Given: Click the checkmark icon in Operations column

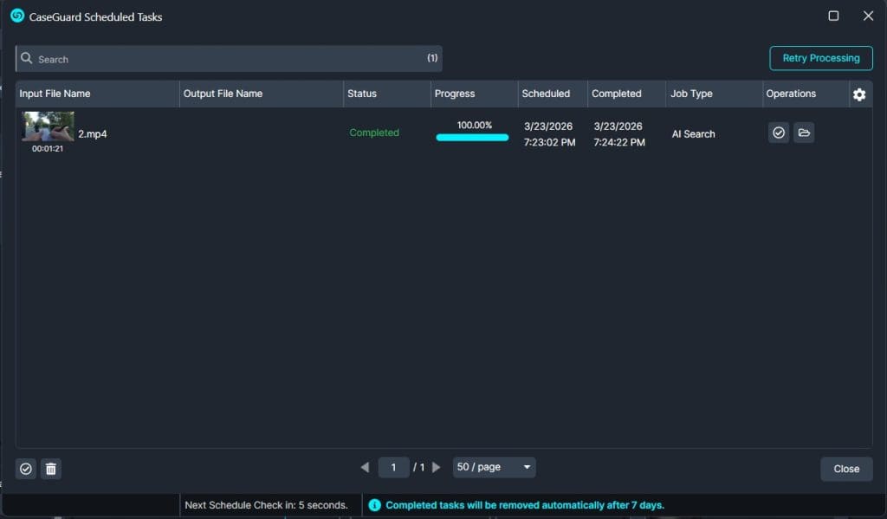Looking at the screenshot, I should (778, 133).
